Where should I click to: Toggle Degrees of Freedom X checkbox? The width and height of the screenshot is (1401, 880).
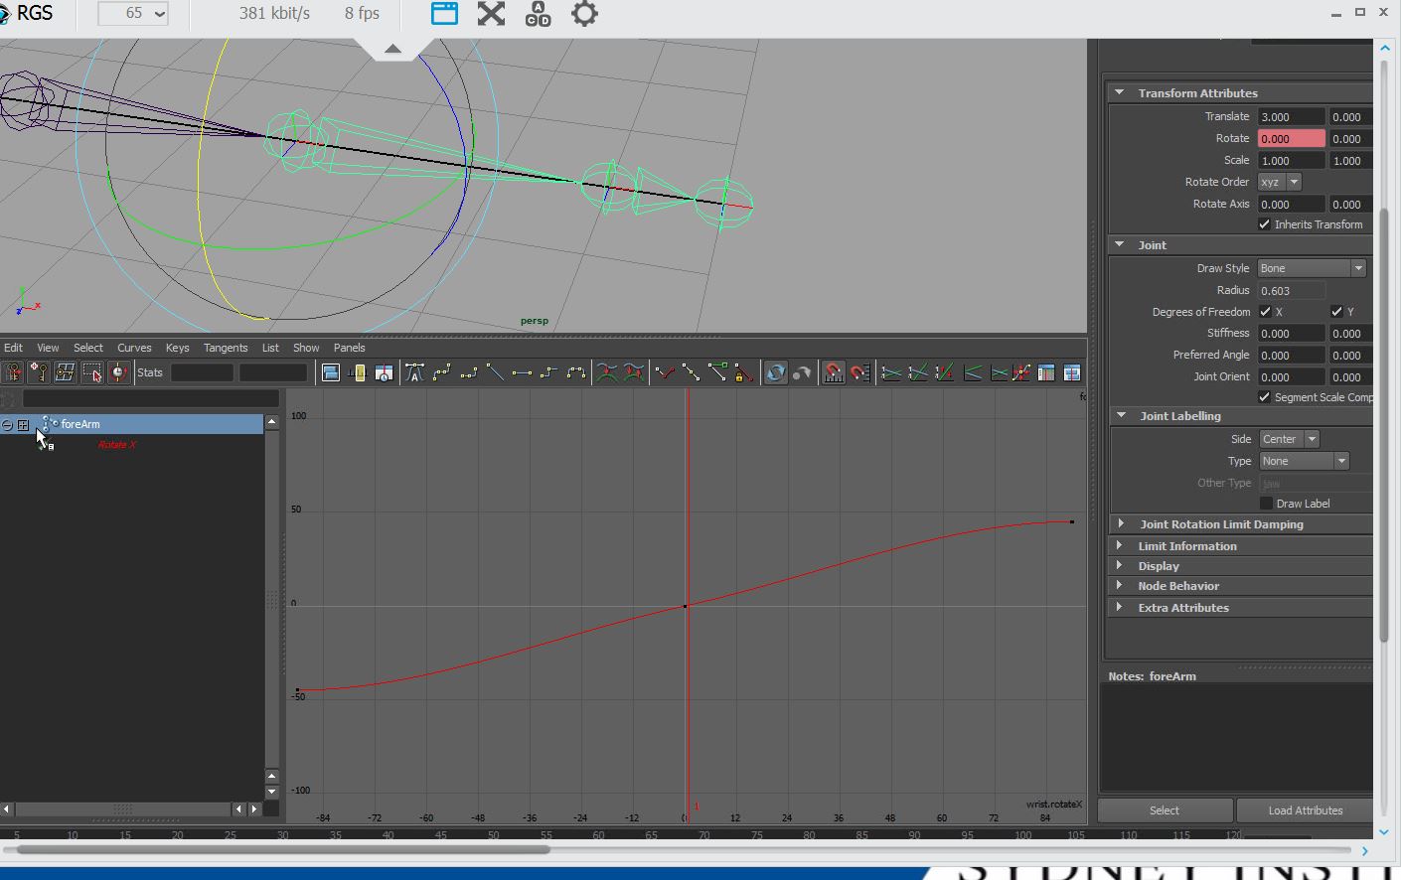pos(1265,312)
